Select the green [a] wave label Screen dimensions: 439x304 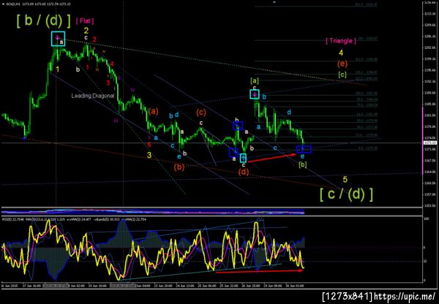coord(255,81)
